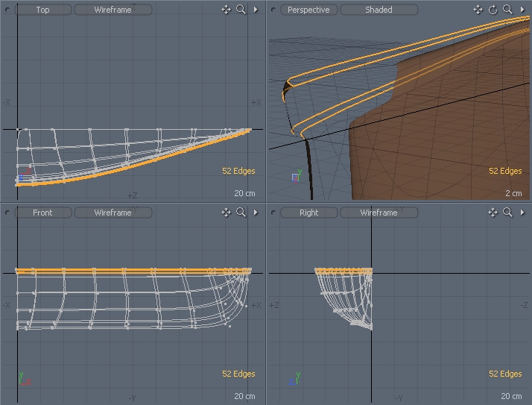The width and height of the screenshot is (532, 405).
Task: Click the rotate view icon in Perspective viewport
Action: click(x=493, y=10)
